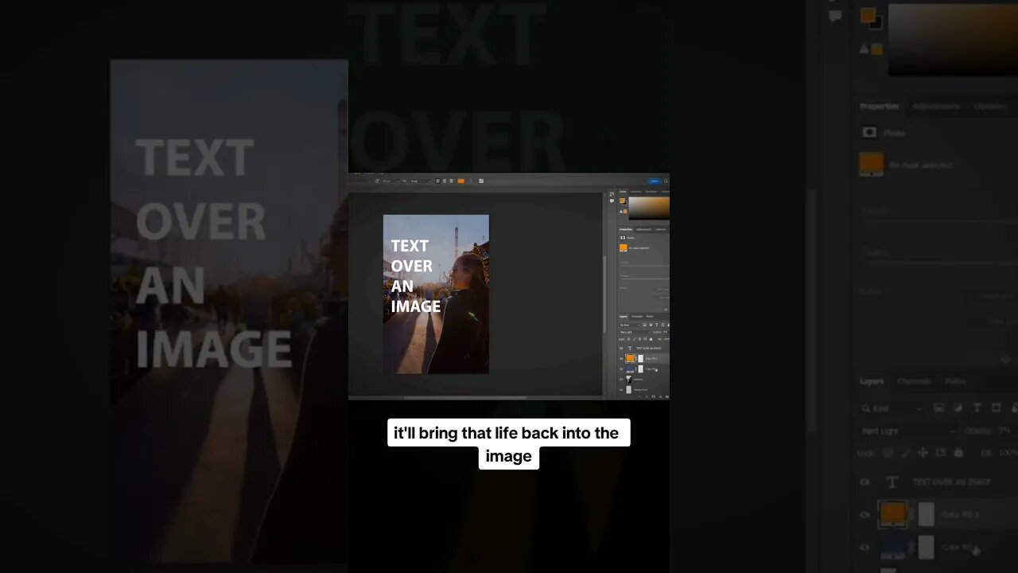Filter layers by shape layers icon
Viewport: 1018px width, 573px height.
(x=662, y=325)
